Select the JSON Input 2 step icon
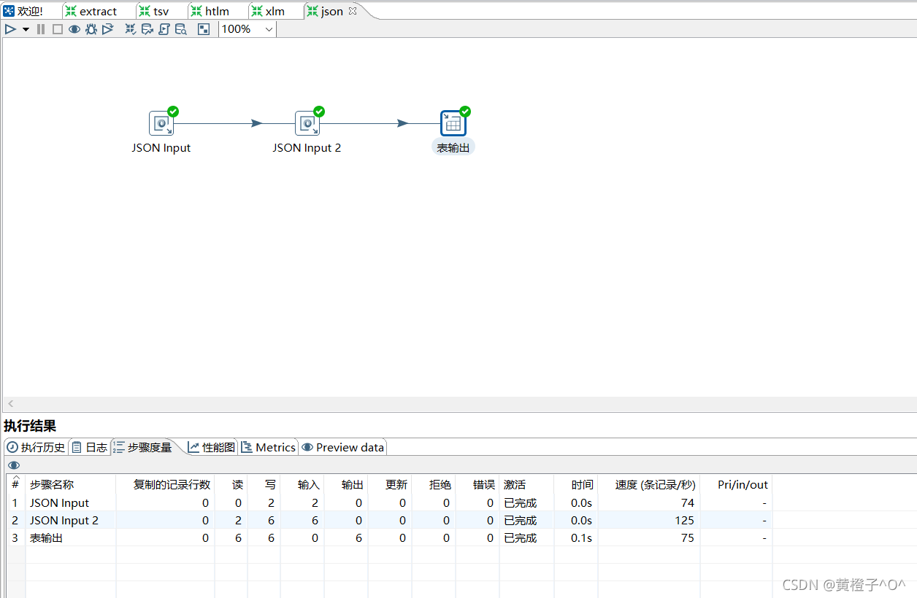This screenshot has height=598, width=917. 307,123
